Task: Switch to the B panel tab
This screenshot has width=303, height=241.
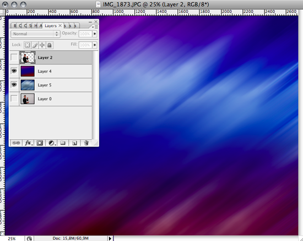Action: [15, 26]
